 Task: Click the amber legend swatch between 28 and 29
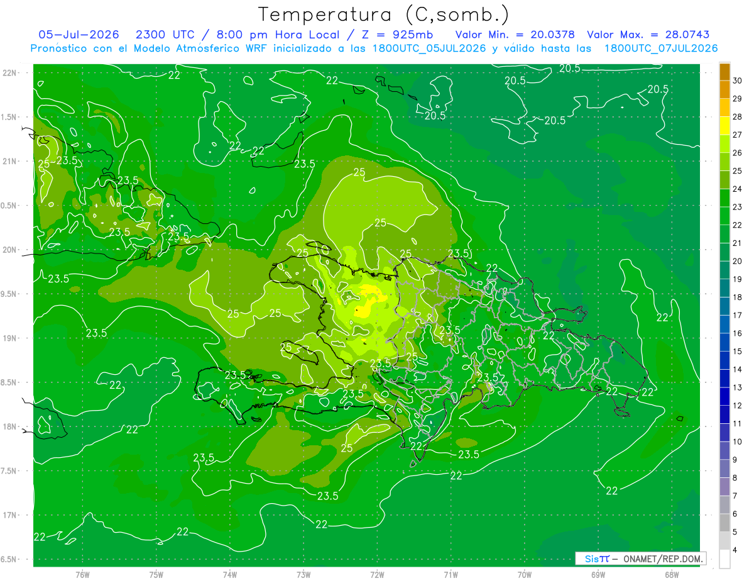724,108
